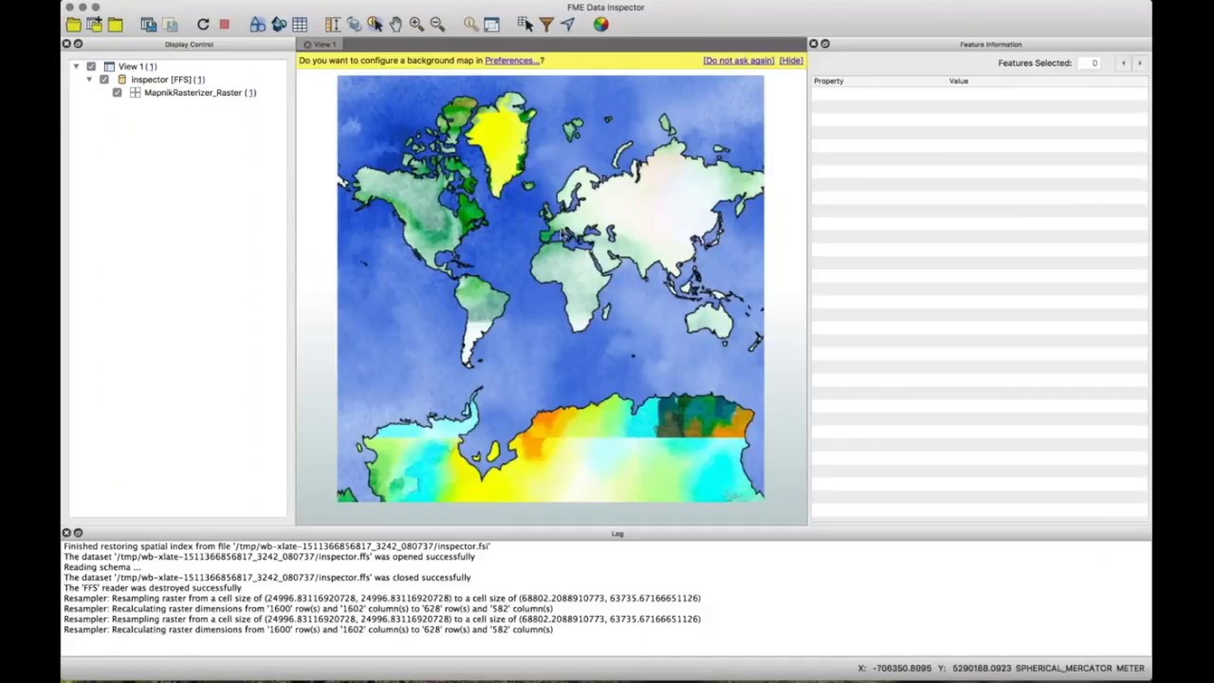This screenshot has width=1214, height=683.
Task: Click the Hide link in banner
Action: 791,61
